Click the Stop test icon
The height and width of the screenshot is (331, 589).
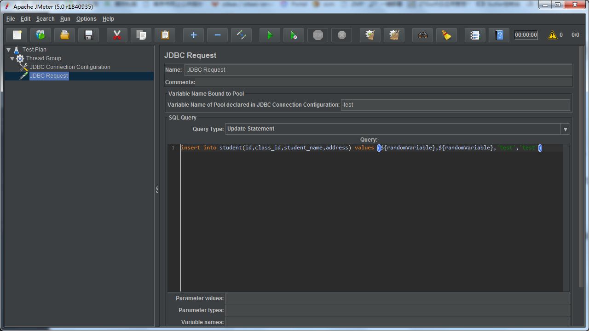318,35
